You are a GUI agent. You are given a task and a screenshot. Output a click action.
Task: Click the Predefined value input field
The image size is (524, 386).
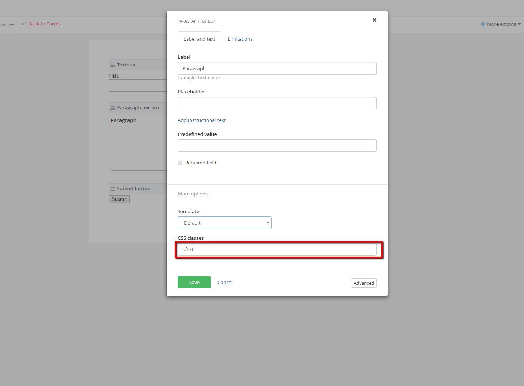tap(277, 146)
